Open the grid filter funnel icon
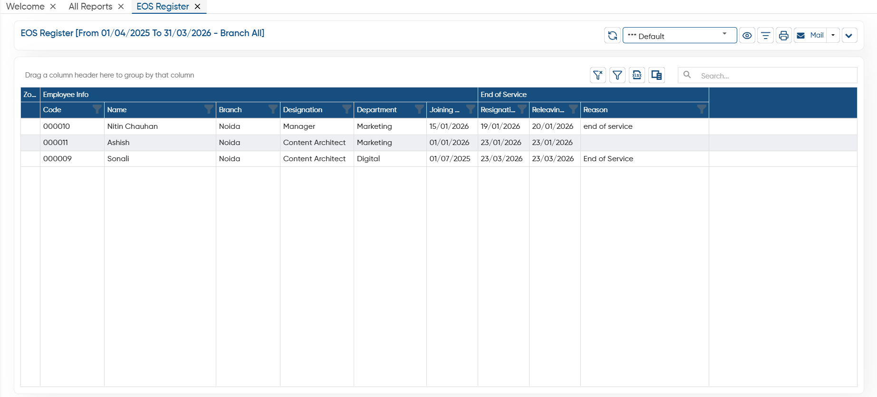The image size is (877, 397). [617, 75]
